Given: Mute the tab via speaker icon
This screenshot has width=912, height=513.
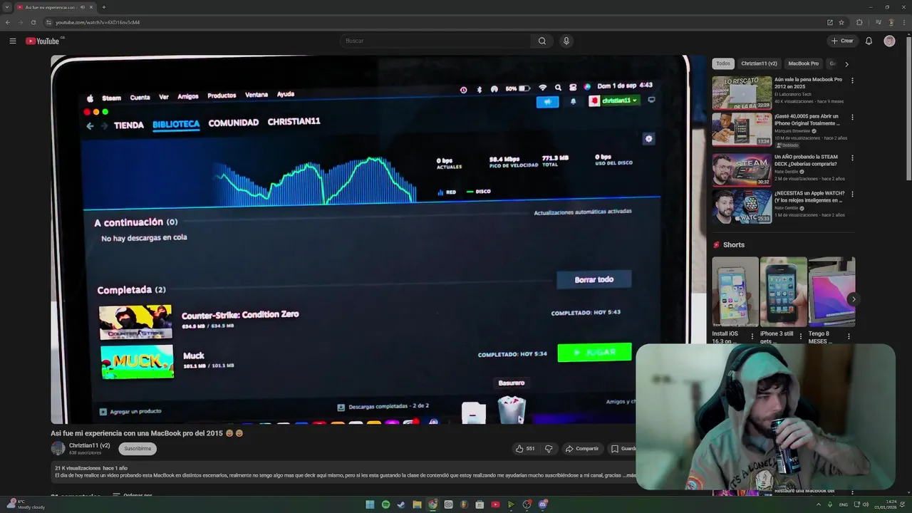Looking at the screenshot, I should 83,7.
